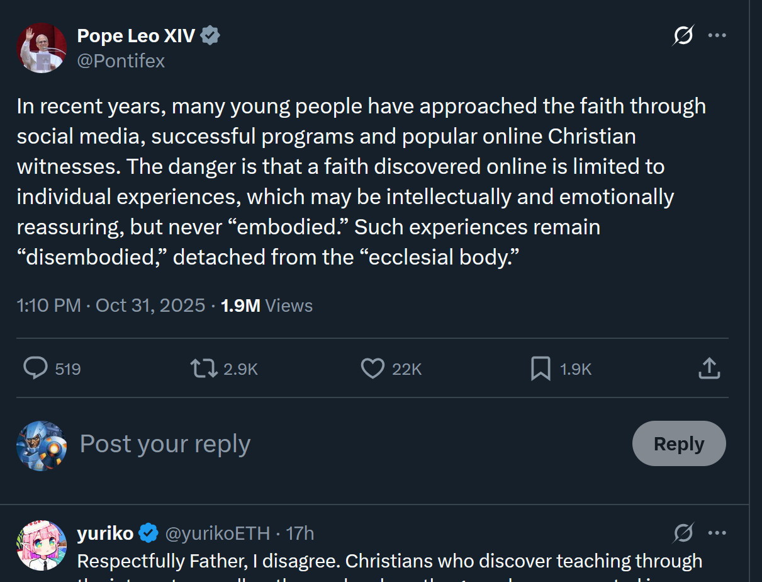Open more options on yuriko's reply

[717, 533]
